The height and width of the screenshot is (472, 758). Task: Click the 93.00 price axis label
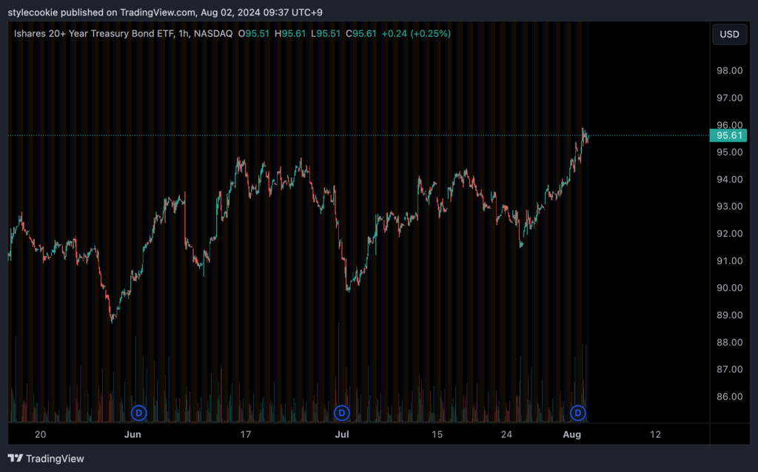pos(728,206)
